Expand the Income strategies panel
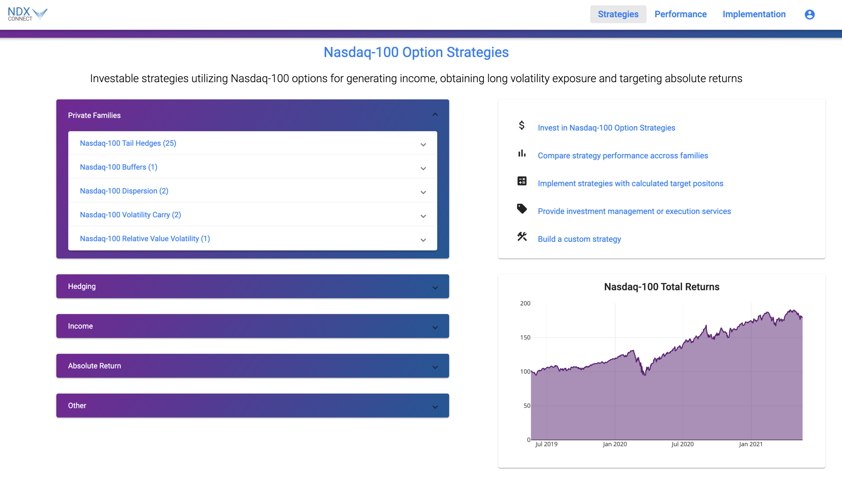Screen dimensions: 842x483 pyautogui.click(x=252, y=326)
